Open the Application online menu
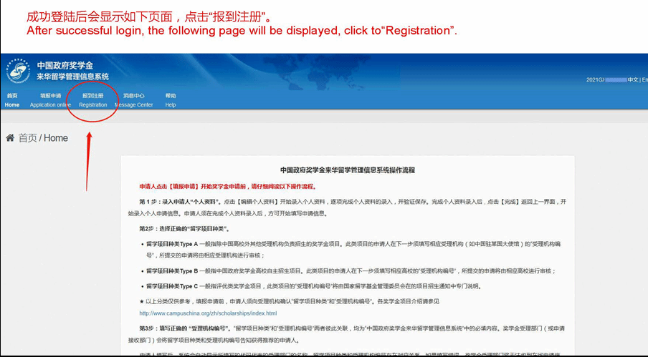 coord(50,100)
